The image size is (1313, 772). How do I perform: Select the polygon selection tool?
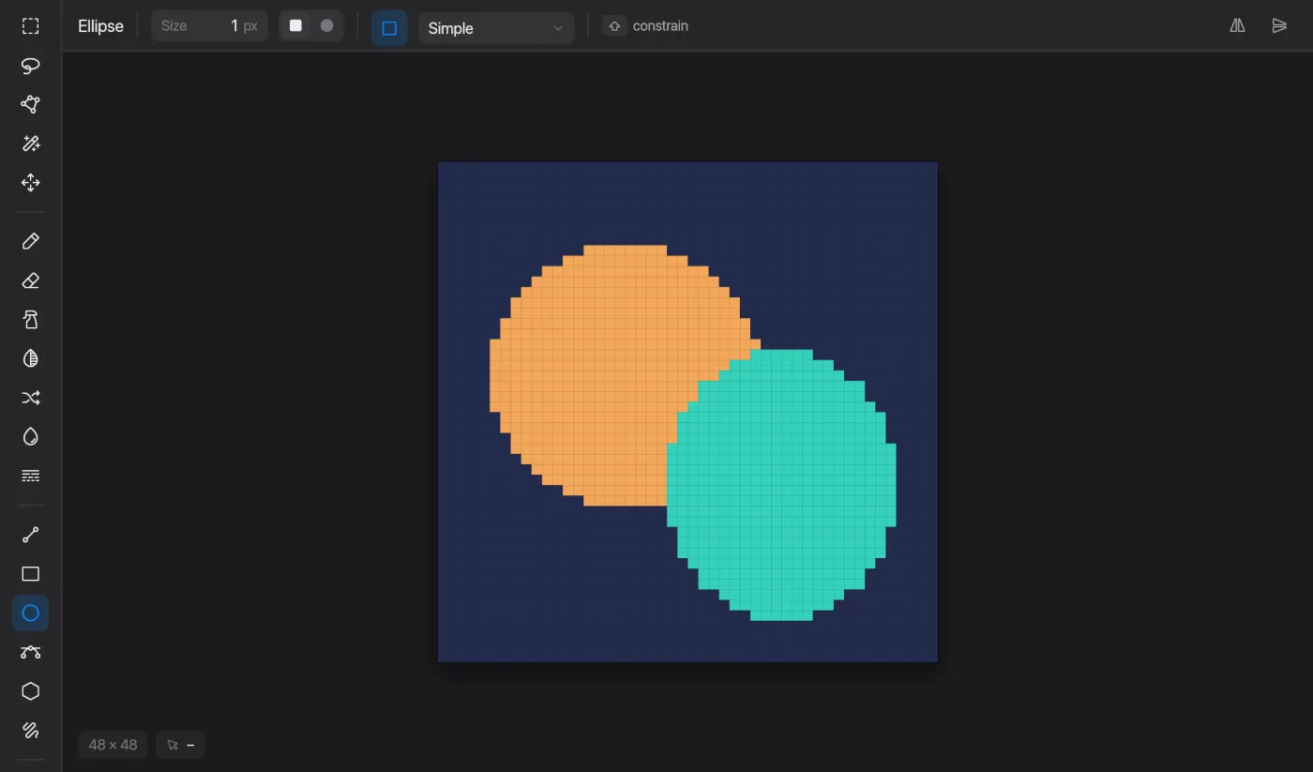tap(31, 104)
